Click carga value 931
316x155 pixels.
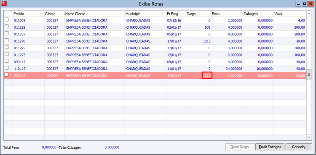208,27
